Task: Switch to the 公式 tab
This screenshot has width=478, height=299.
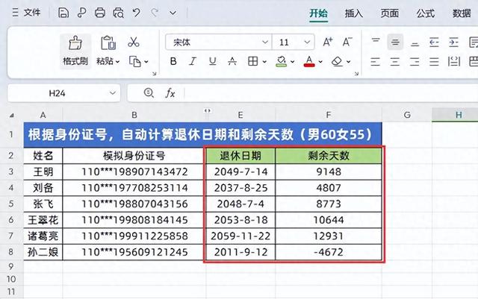Action: click(x=426, y=13)
